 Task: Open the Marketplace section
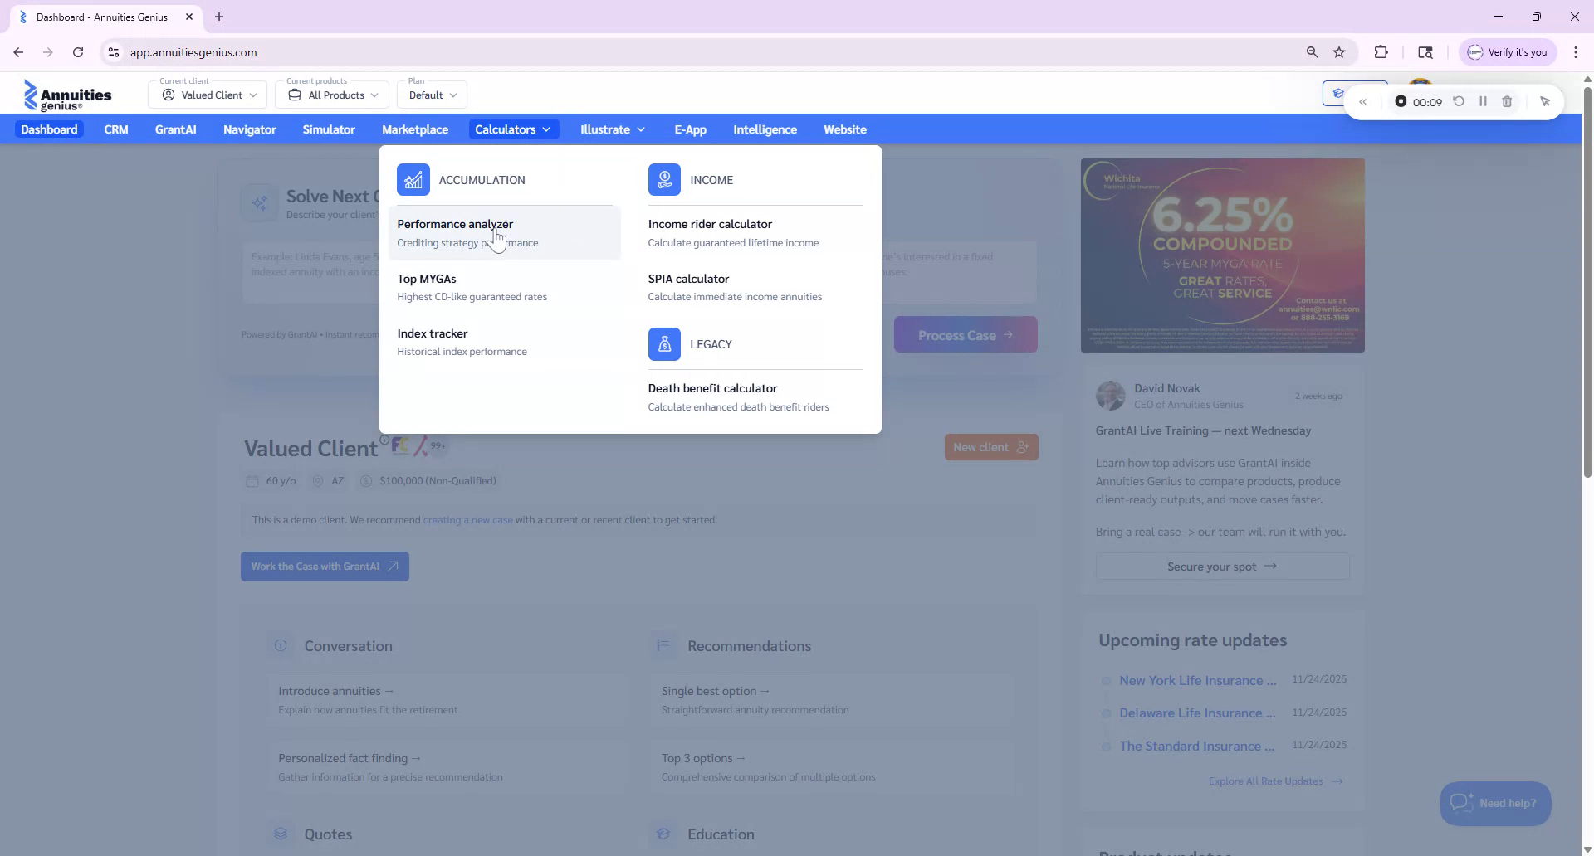[x=415, y=129]
